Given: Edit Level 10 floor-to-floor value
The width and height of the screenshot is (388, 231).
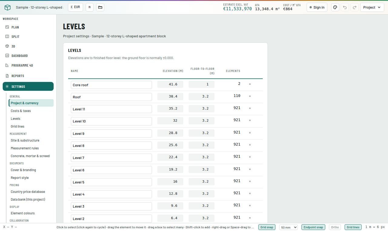Looking at the screenshot, I should tap(201, 121).
